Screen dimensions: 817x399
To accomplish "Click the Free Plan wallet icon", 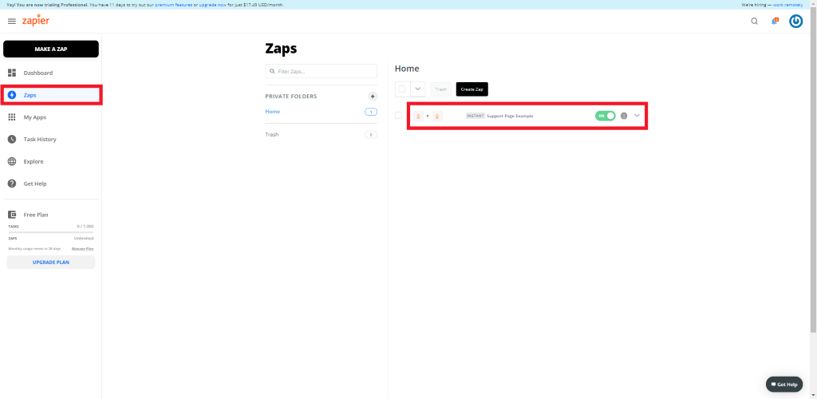I will [12, 215].
